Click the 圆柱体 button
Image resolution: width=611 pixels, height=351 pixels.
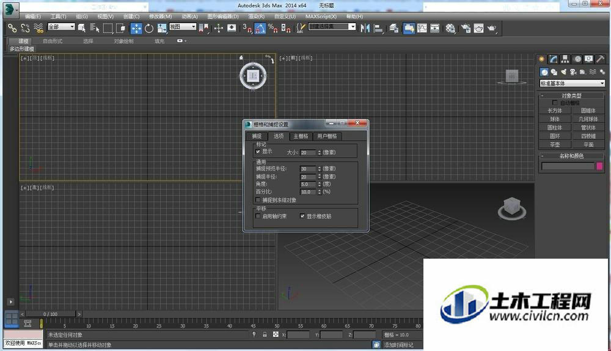click(555, 128)
